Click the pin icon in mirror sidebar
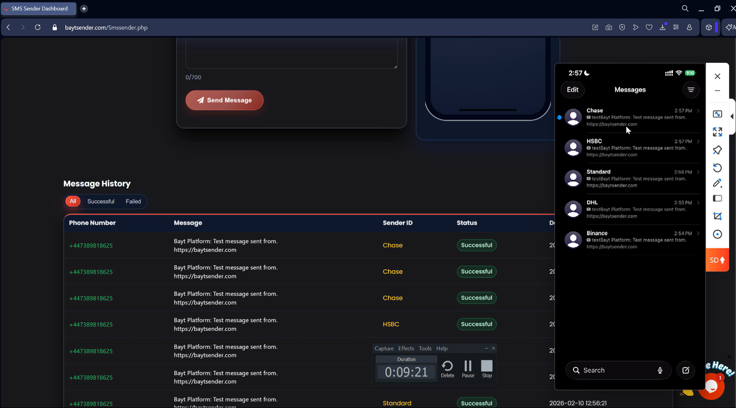Screen dimensions: 736x408 pyautogui.click(x=717, y=150)
